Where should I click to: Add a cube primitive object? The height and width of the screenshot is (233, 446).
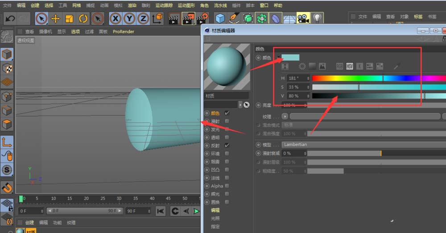pos(220,18)
